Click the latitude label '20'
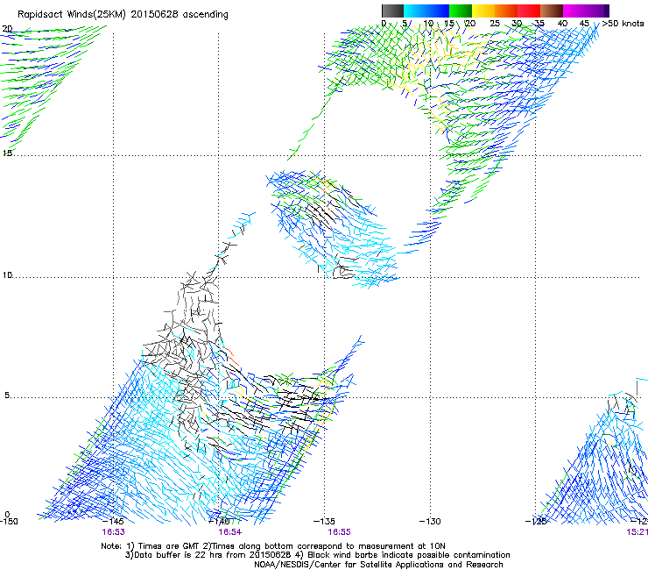Viewport: 648px width, 570px height. 7,29
